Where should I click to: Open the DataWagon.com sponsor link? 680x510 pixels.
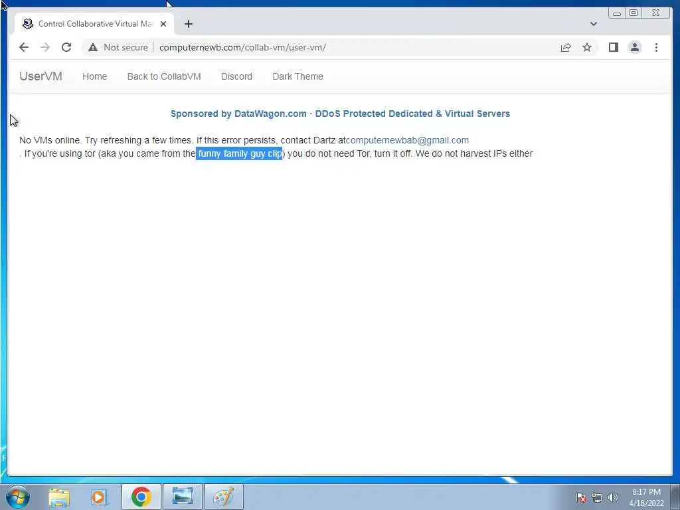click(340, 114)
